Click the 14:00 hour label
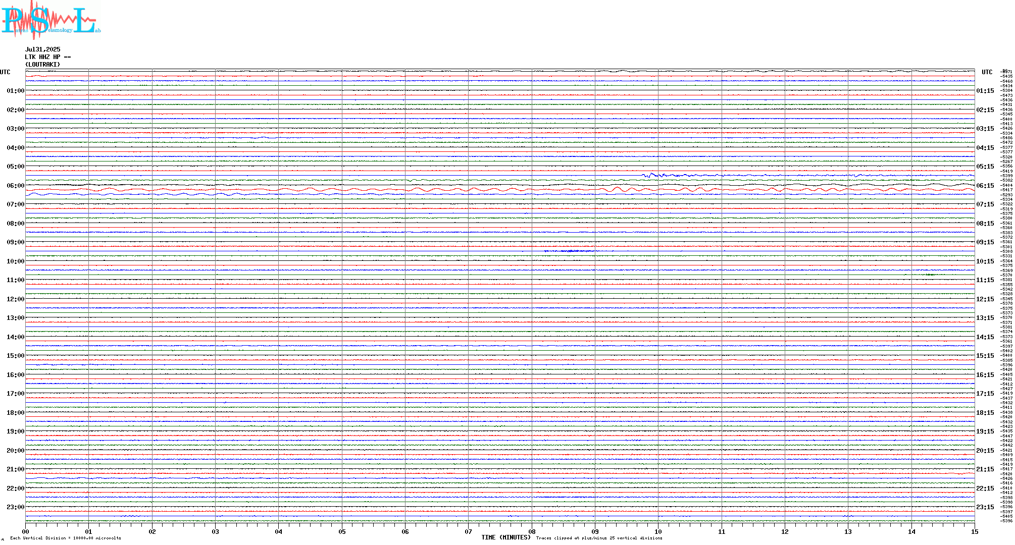This screenshot has width=1015, height=545. 16,337
